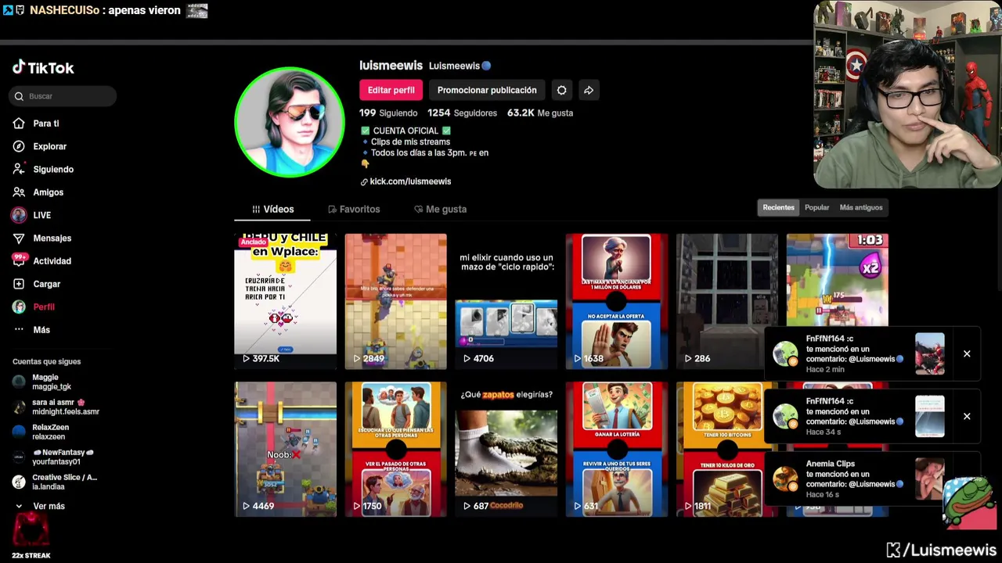Image resolution: width=1002 pixels, height=563 pixels.
Task: Click the luisemeewis profile picture
Action: pos(290,122)
